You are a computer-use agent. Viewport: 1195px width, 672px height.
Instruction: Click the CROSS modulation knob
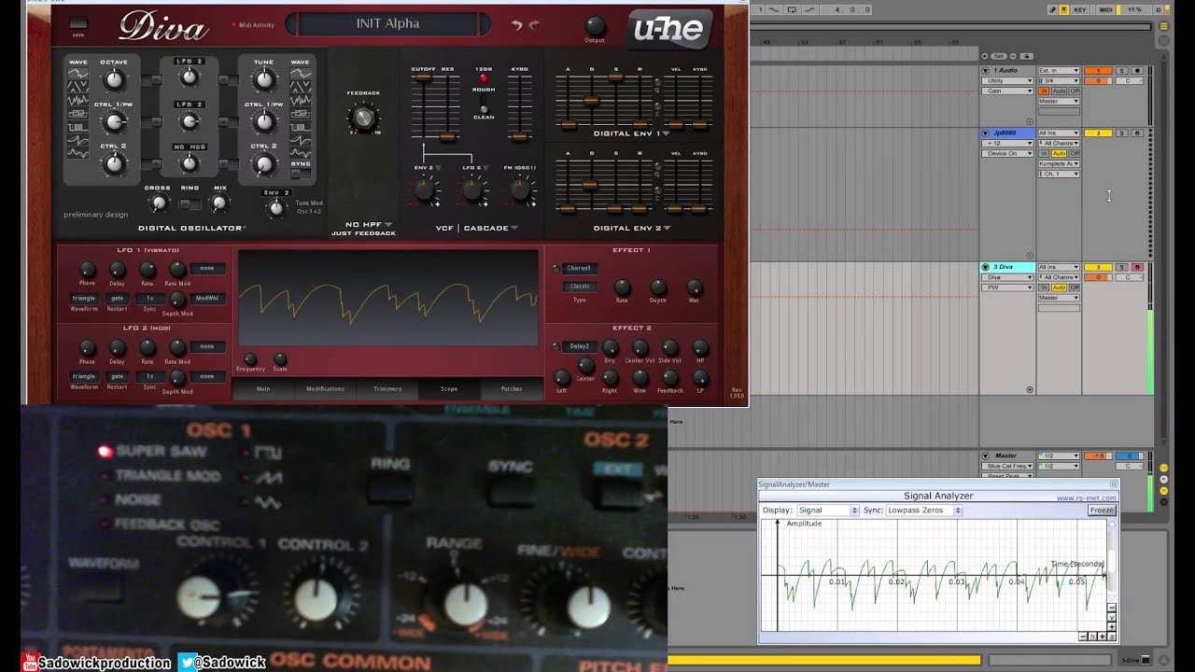(x=158, y=203)
